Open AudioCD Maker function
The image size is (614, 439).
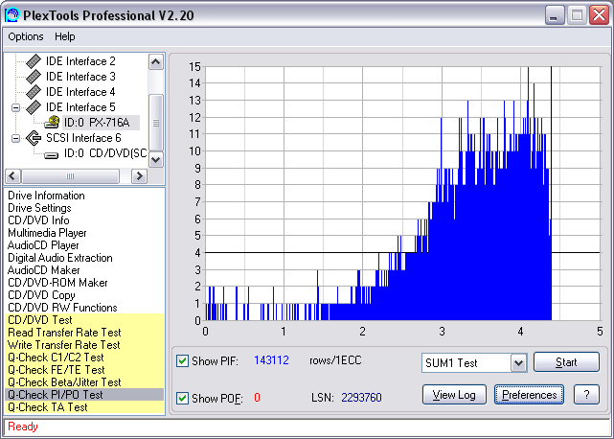point(43,270)
